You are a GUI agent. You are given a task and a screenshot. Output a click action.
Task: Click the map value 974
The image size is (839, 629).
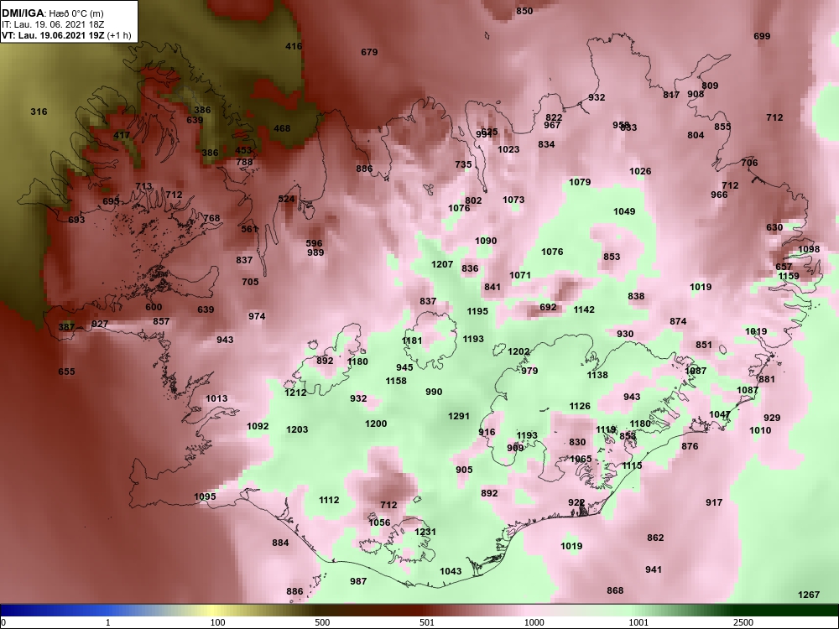coord(257,316)
